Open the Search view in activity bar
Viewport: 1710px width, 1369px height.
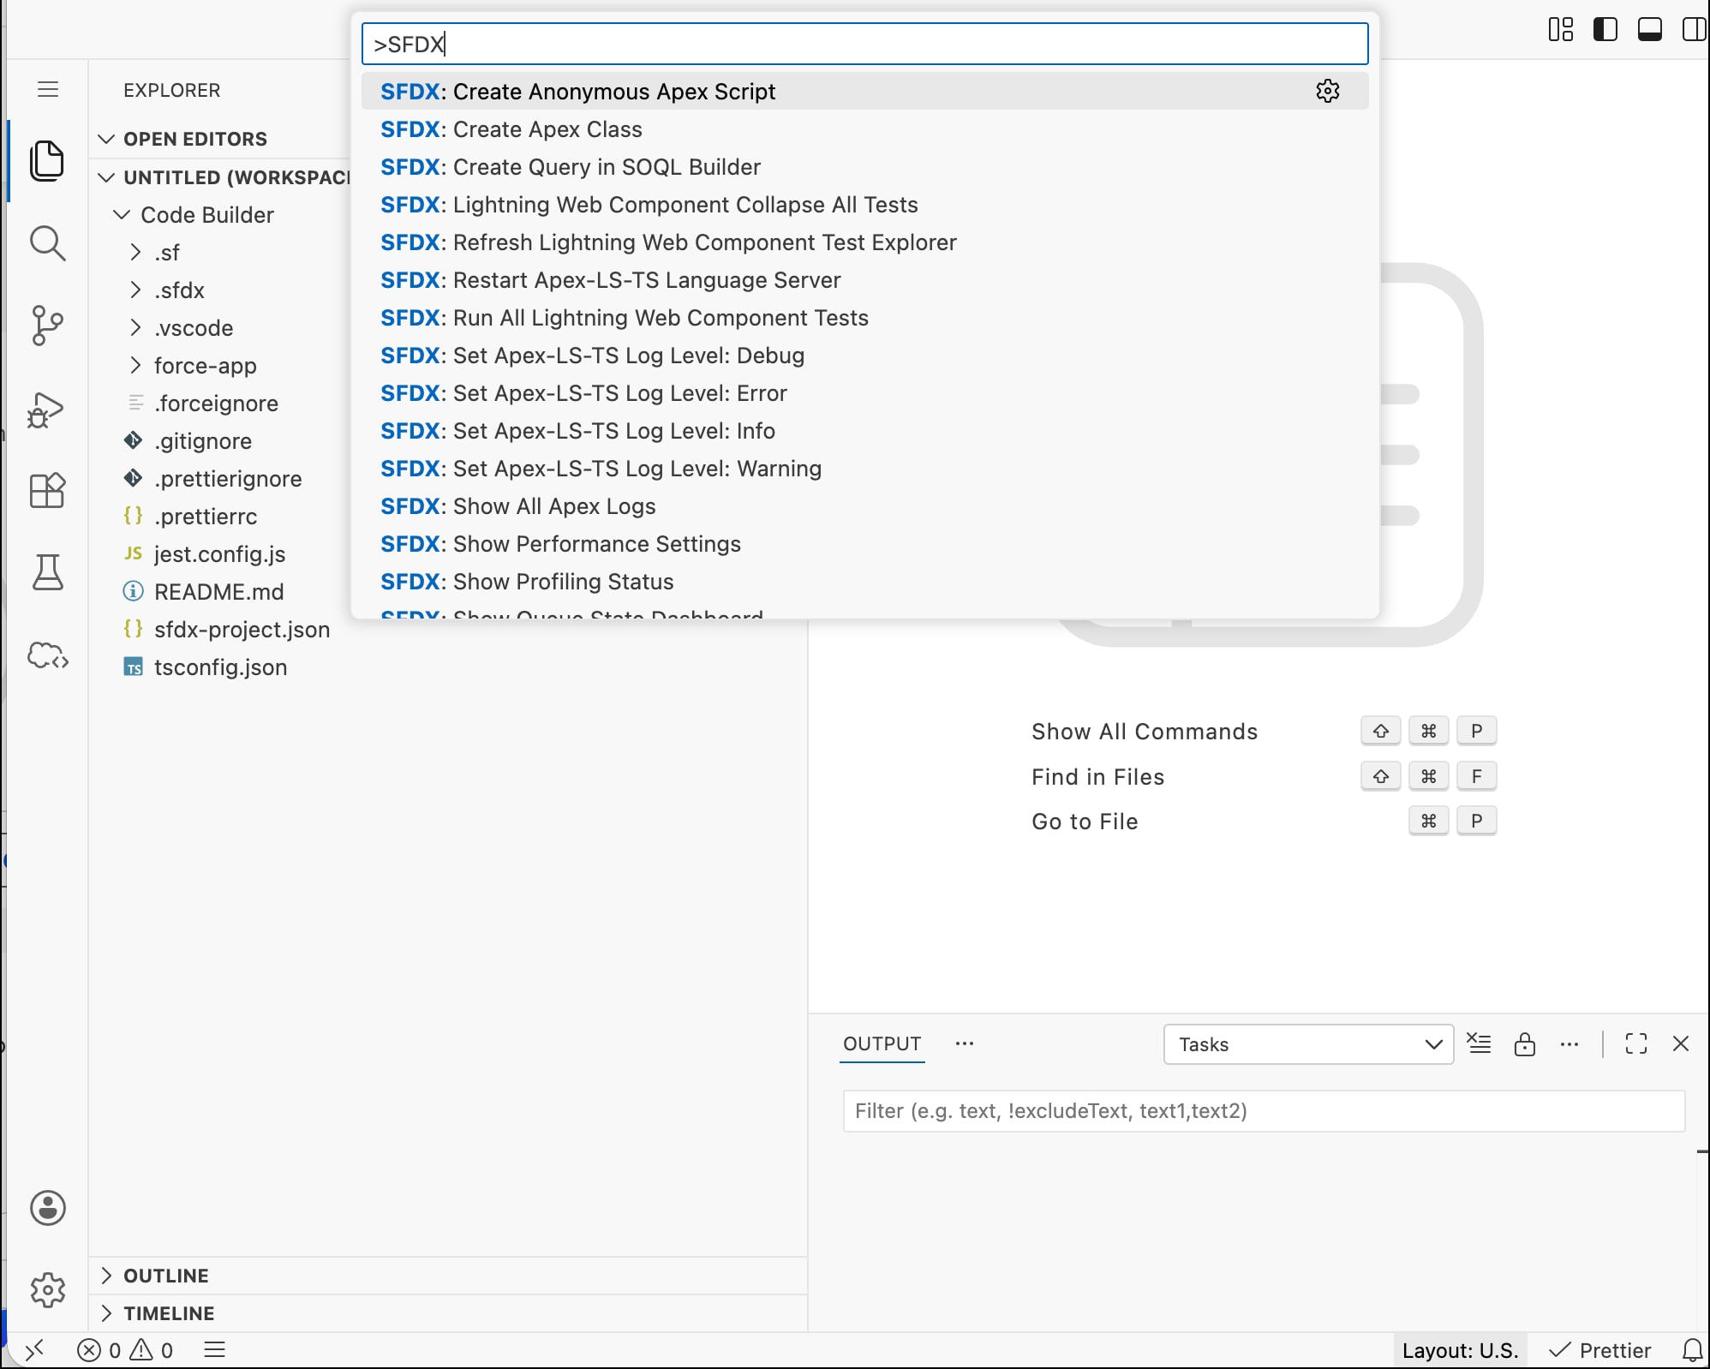click(47, 243)
